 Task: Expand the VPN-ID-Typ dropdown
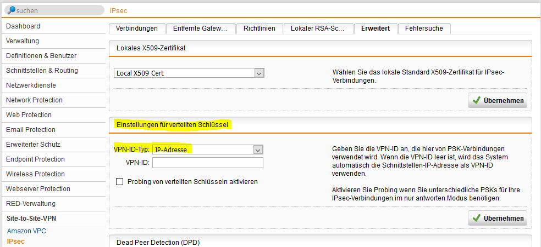click(257, 150)
